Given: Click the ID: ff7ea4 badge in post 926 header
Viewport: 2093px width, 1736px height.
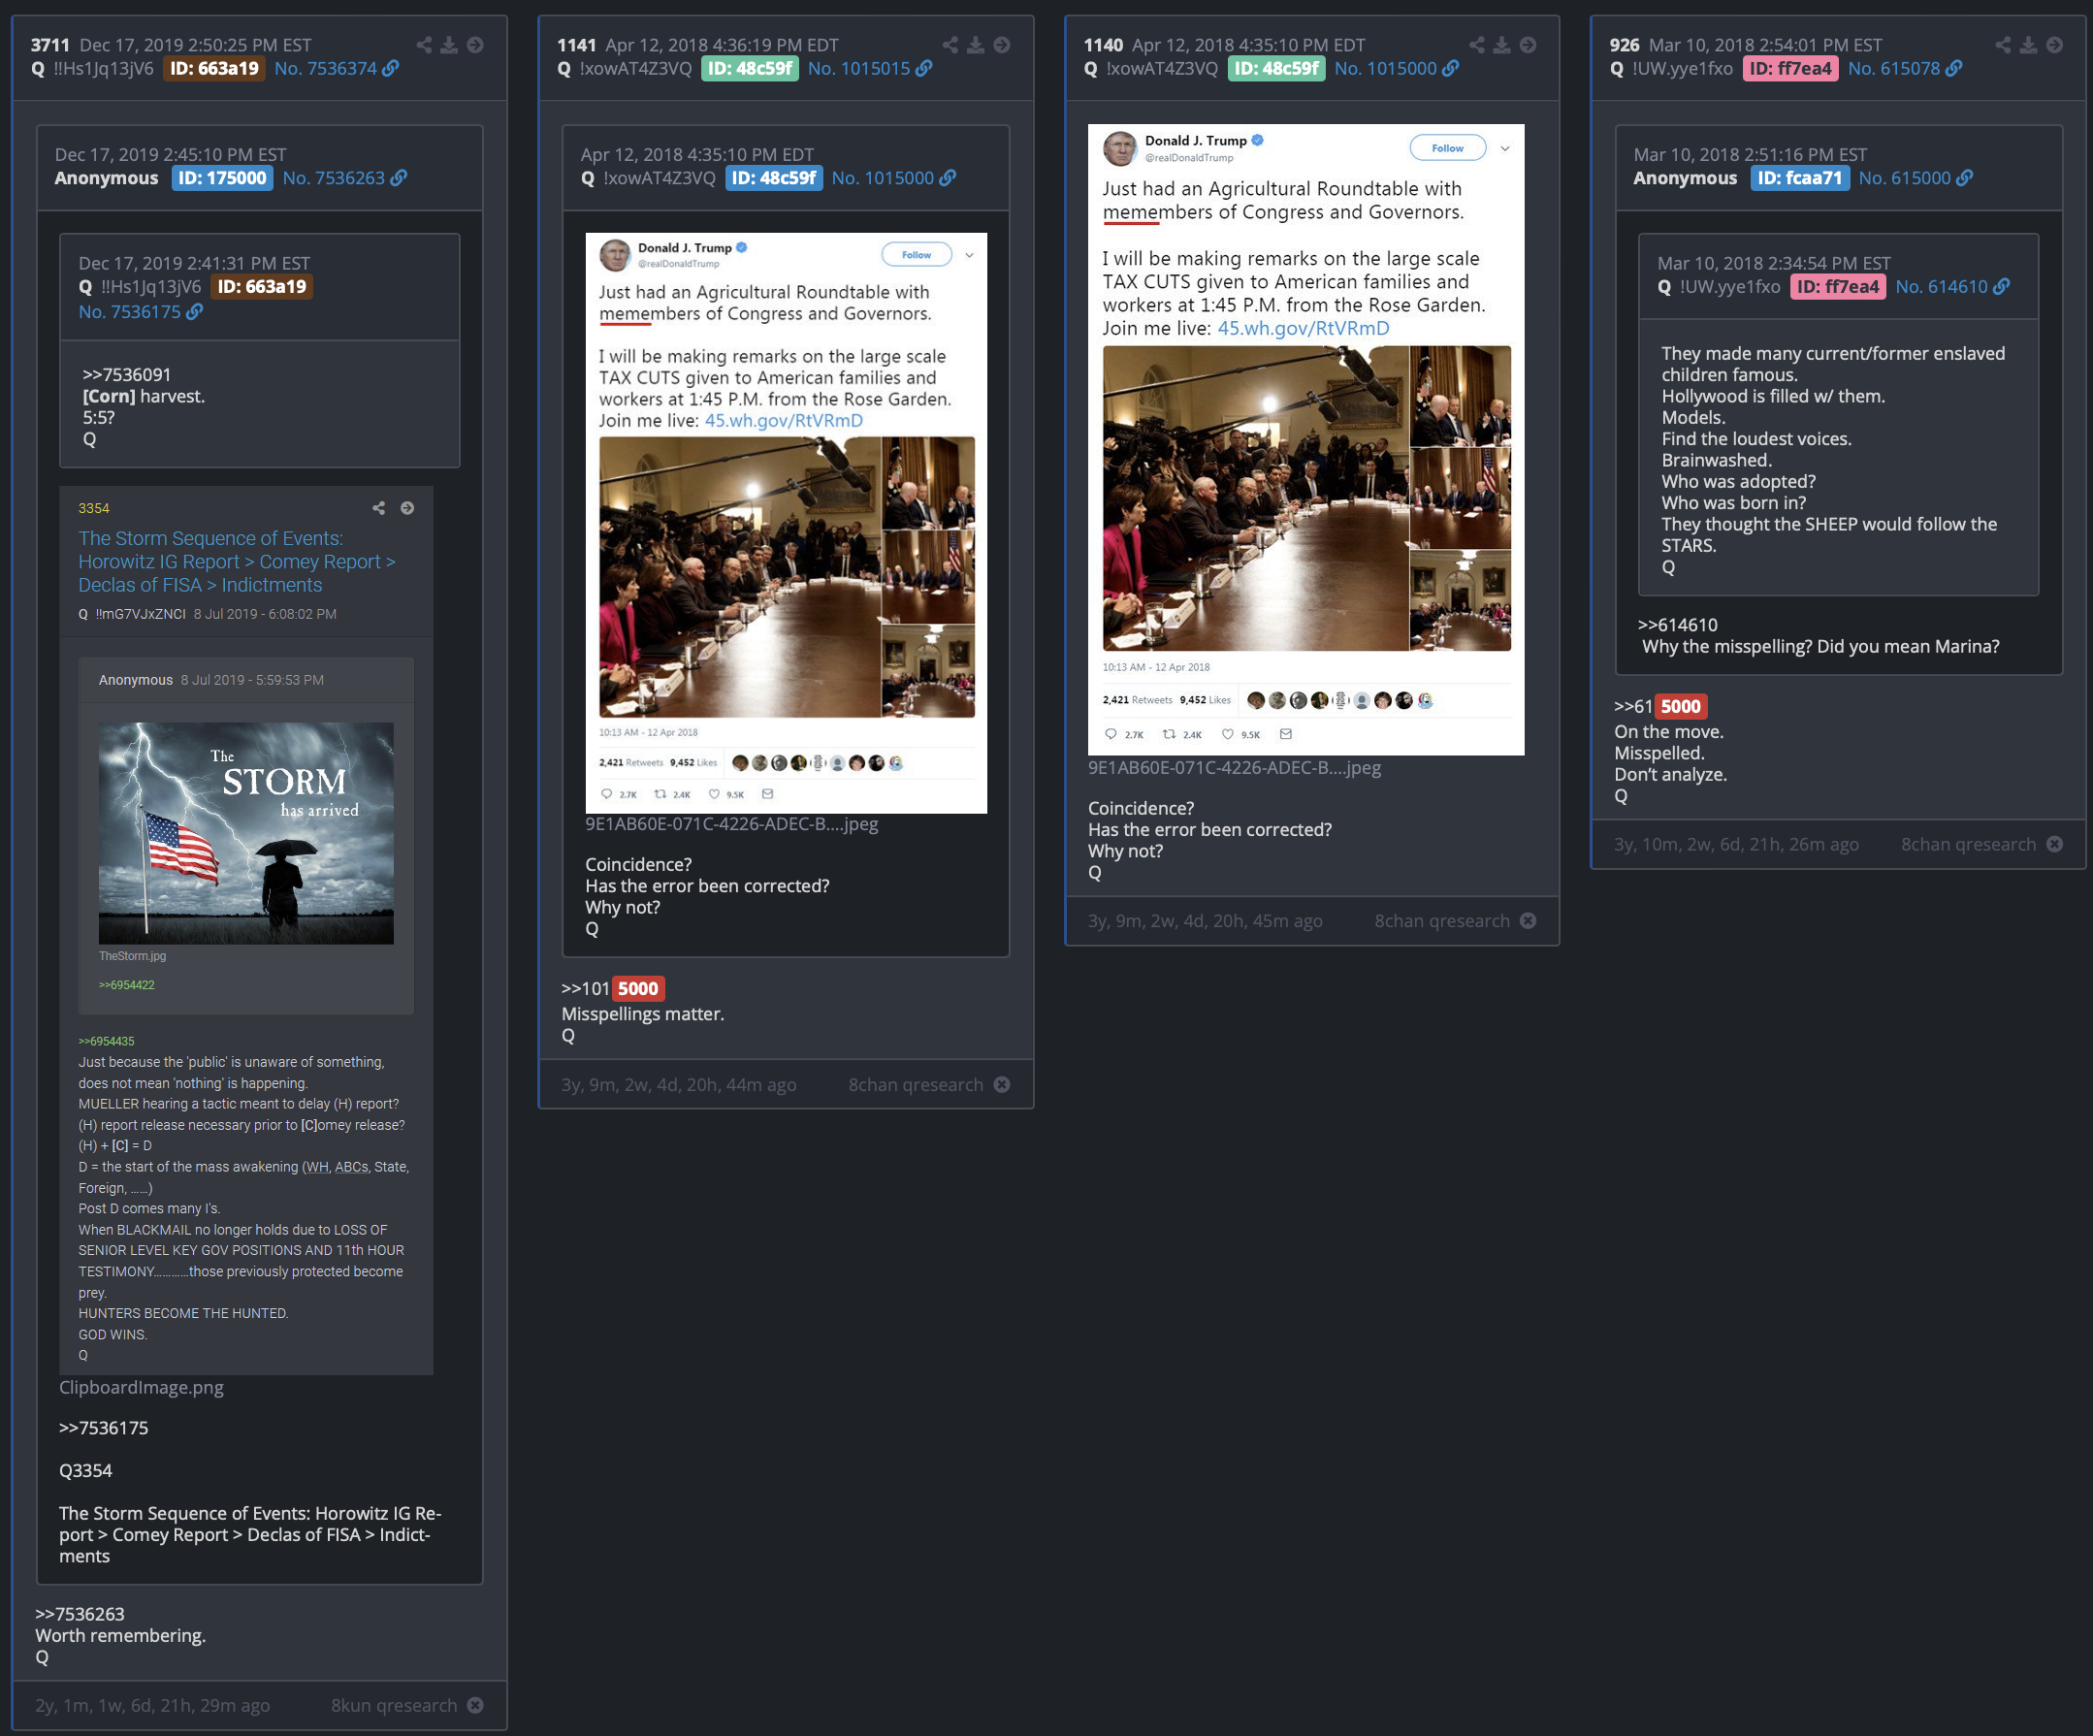Looking at the screenshot, I should click(1790, 69).
